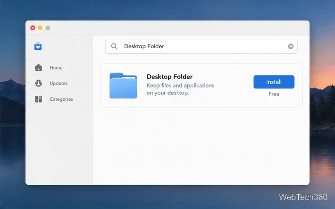Clear the search field with the X icon

coord(291,46)
